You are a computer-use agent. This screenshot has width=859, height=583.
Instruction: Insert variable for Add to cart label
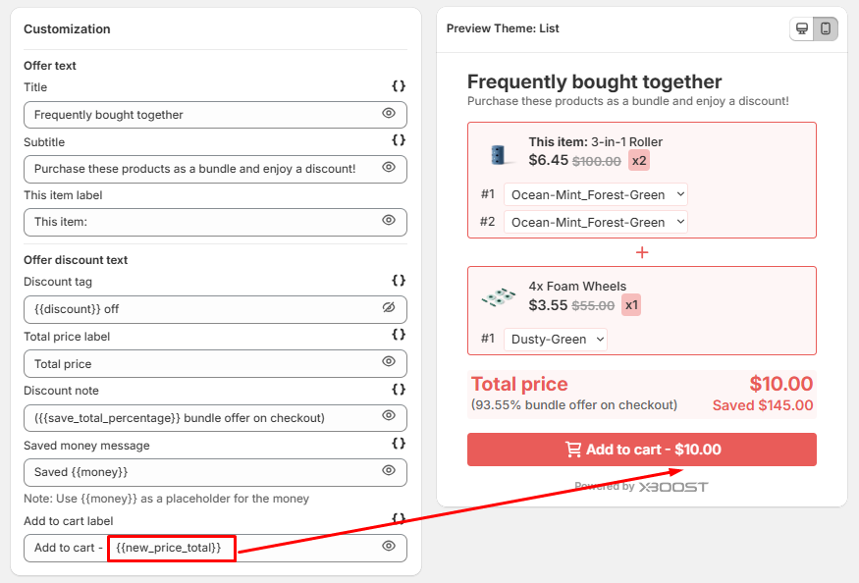[399, 518]
